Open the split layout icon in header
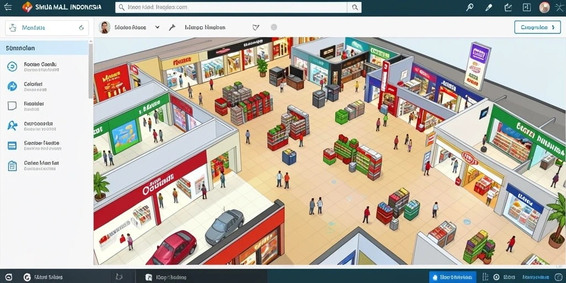Viewport: 566px width, 283px height. tap(527, 7)
